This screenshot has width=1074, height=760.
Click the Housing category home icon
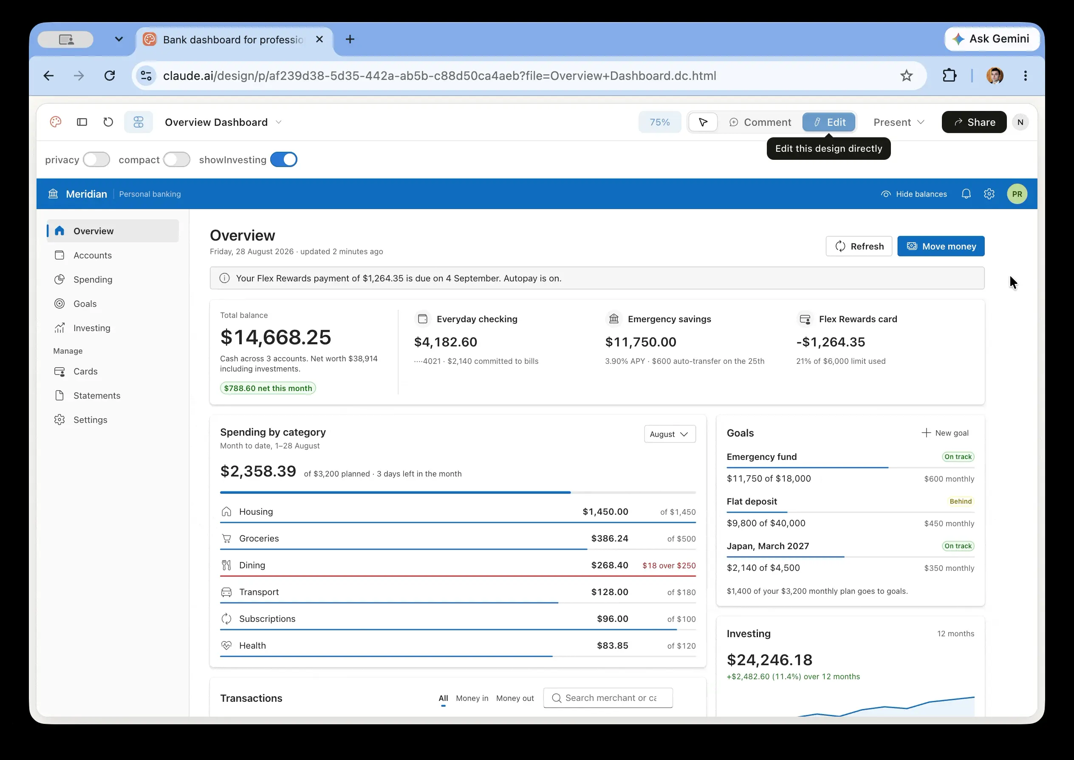tap(226, 511)
